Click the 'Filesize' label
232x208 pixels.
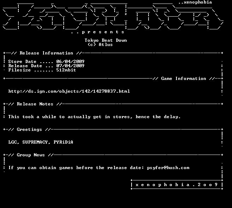tap(19, 70)
